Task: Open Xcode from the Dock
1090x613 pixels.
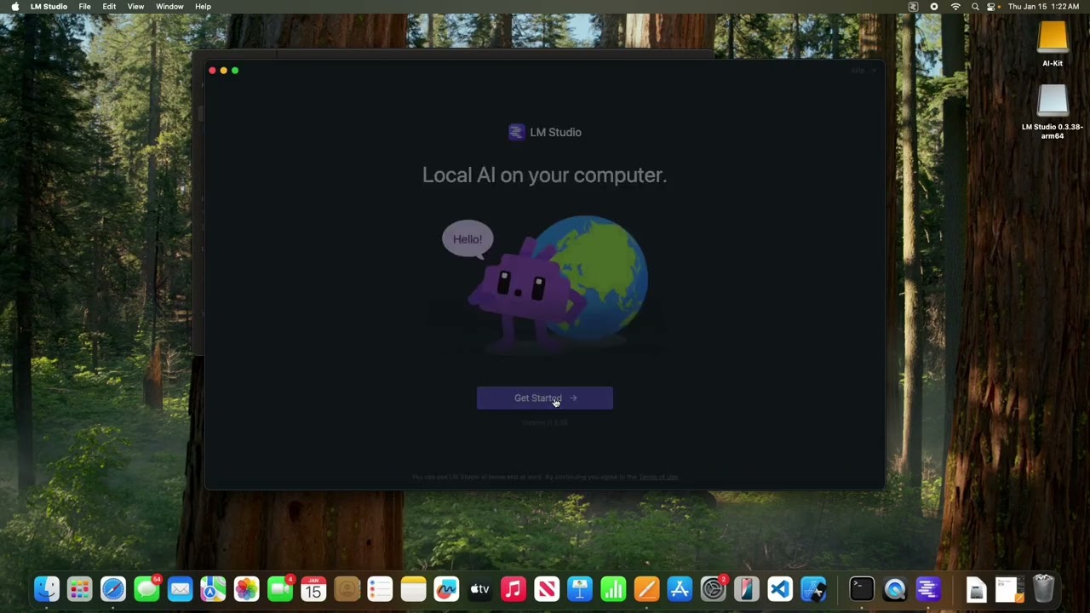Action: click(813, 589)
